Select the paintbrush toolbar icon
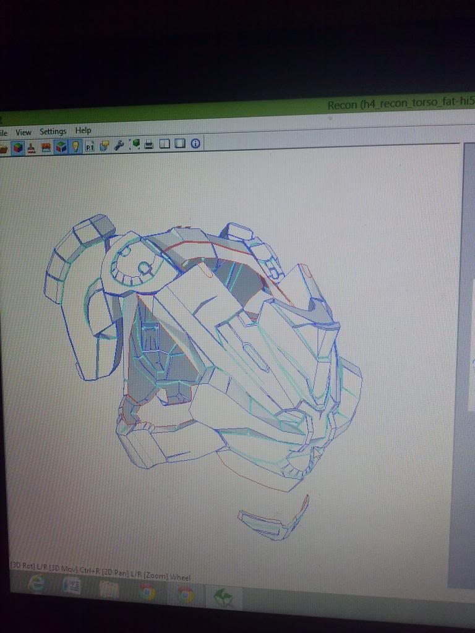 [x=32, y=148]
